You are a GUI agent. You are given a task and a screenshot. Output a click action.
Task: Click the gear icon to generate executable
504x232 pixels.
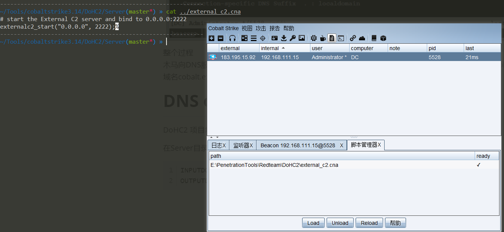tap(314, 38)
